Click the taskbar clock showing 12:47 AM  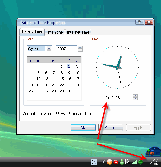(152, 162)
